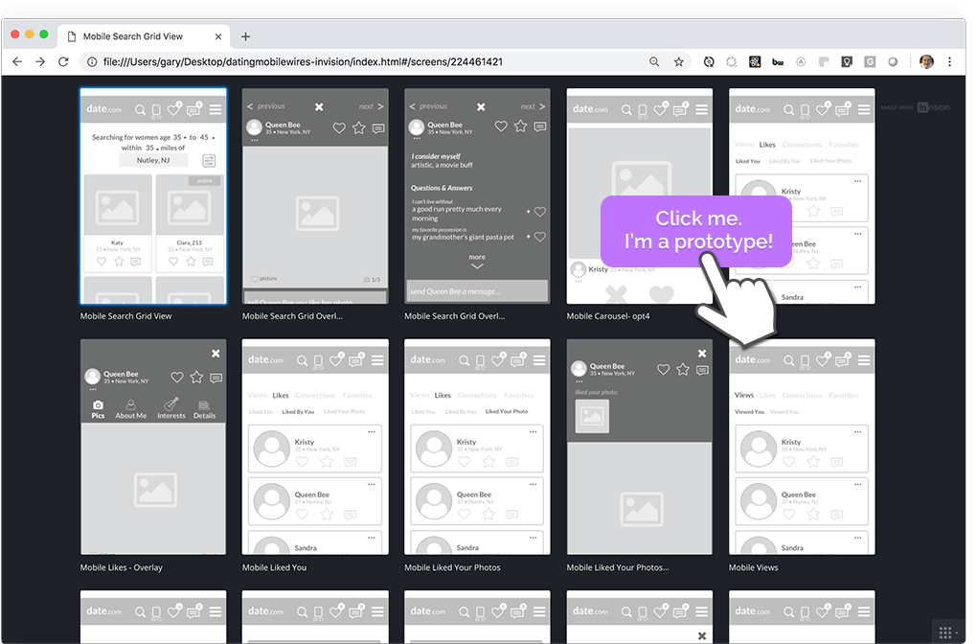Viewport: 977px width, 644px height.
Task: Switch to the Likes tab
Action: tap(281, 396)
